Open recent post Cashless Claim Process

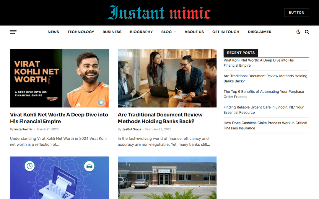[x=265, y=126]
